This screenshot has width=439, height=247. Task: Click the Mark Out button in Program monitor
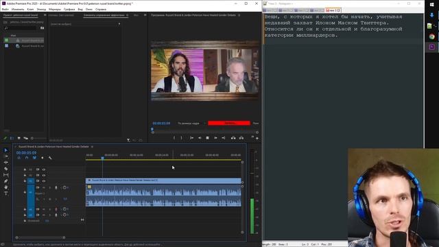pyautogui.click(x=181, y=138)
